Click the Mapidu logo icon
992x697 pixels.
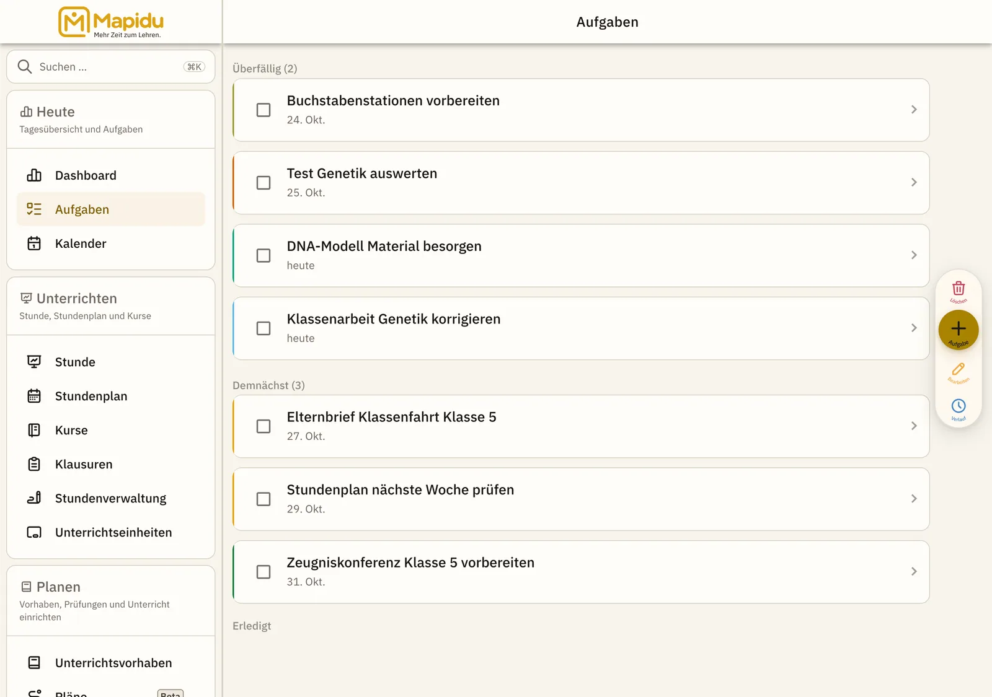coord(74,22)
